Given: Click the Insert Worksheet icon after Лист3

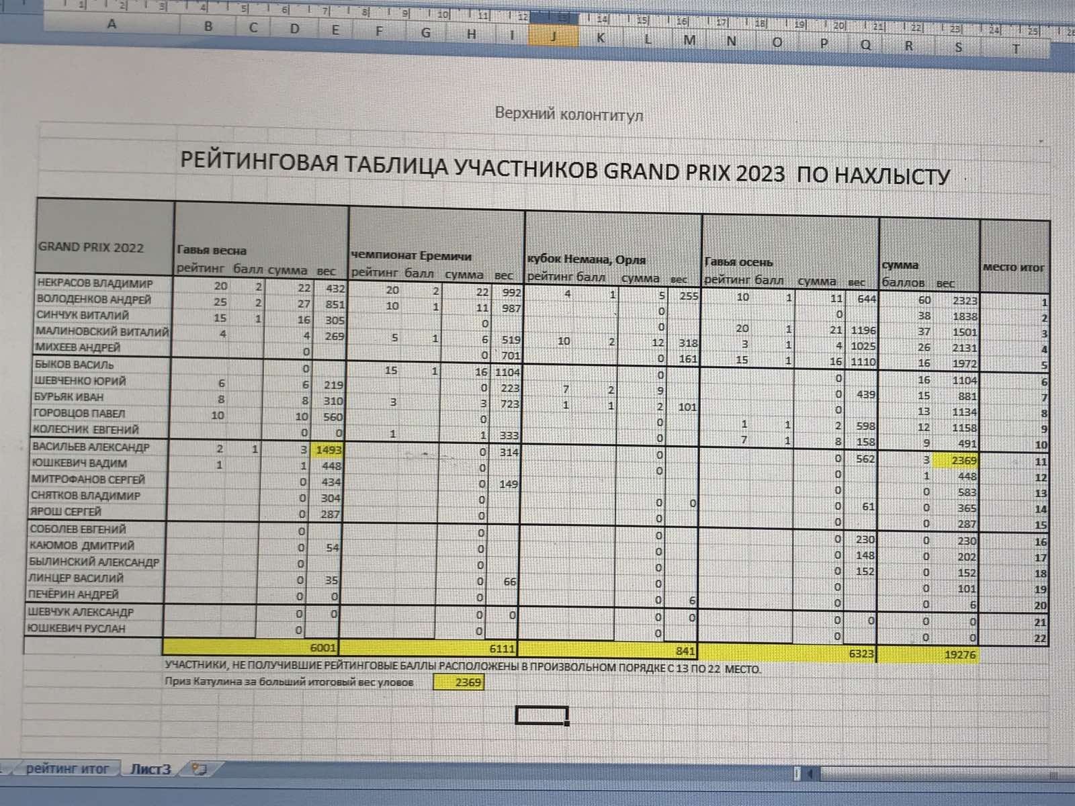Looking at the screenshot, I should coord(199,769).
